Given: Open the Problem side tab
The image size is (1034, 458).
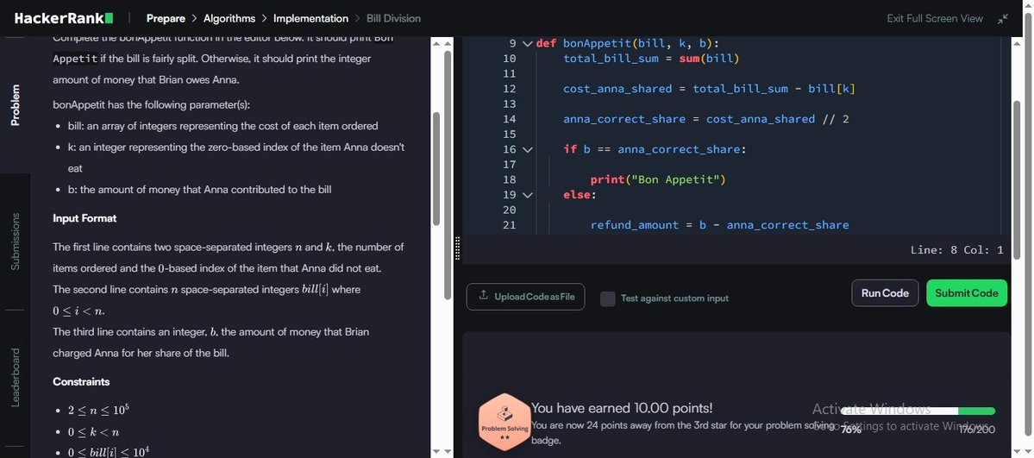Looking at the screenshot, I should click(x=16, y=105).
